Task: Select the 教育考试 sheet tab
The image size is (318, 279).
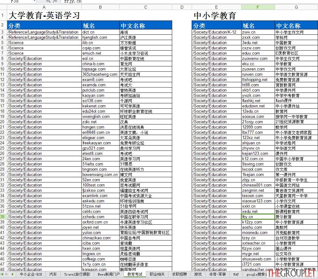Action: tap(135, 274)
